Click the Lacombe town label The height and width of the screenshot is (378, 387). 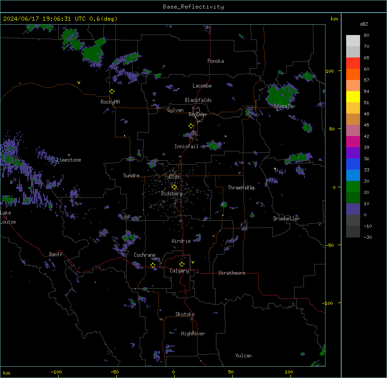click(202, 86)
